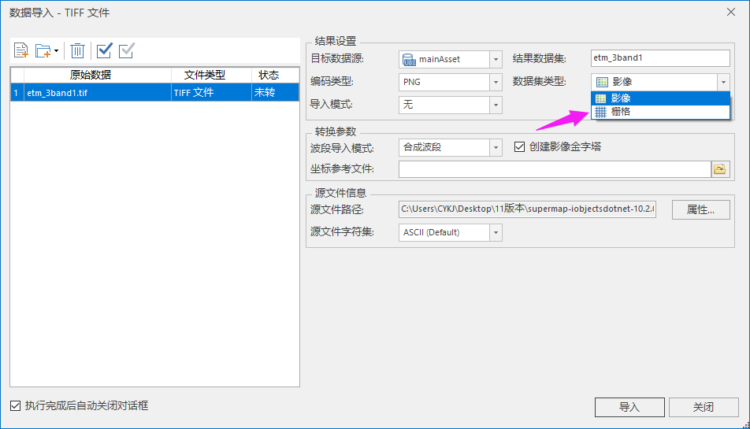Screen dimensions: 750x429
Task: Click the 未转 status cell
Action: tap(276, 92)
